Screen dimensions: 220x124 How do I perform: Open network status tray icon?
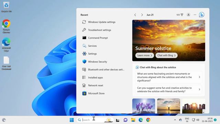pos(194,120)
